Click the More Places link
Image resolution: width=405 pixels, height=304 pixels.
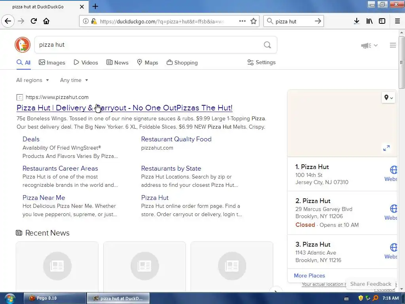[309, 275]
